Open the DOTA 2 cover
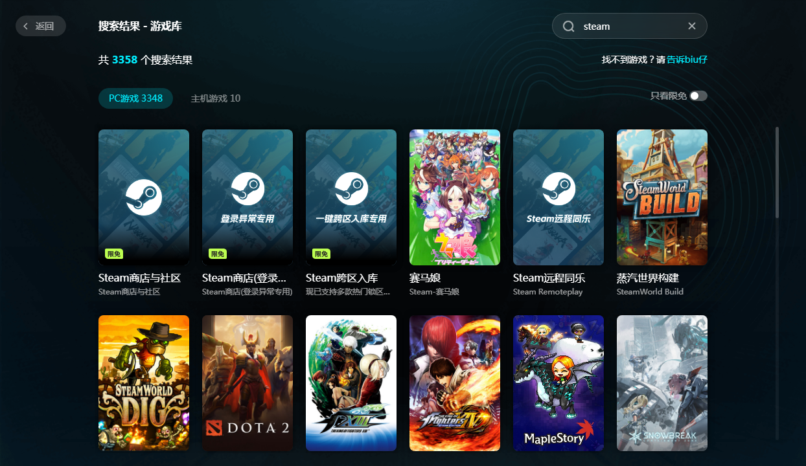806x466 pixels. [248, 383]
